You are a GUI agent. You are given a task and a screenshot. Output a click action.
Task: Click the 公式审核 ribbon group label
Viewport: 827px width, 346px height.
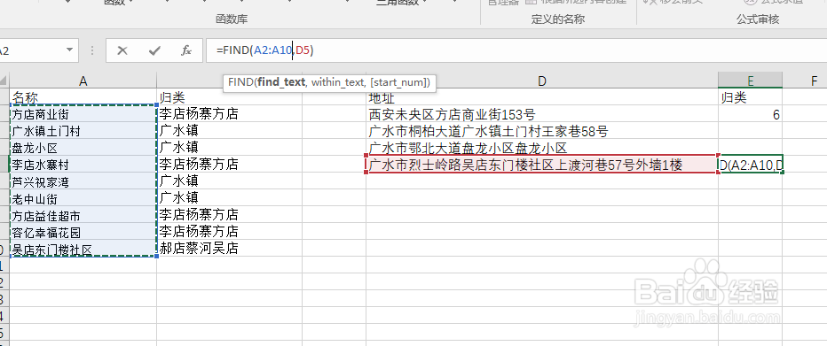(758, 19)
